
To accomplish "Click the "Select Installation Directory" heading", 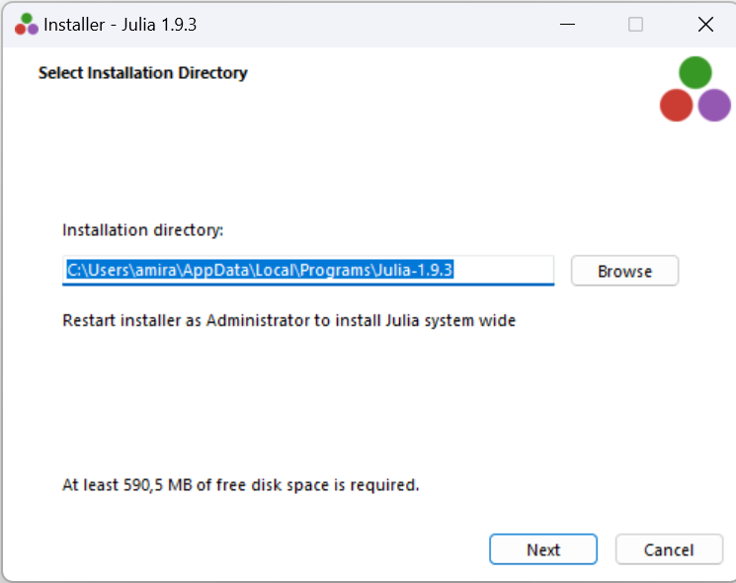I will (142, 73).
